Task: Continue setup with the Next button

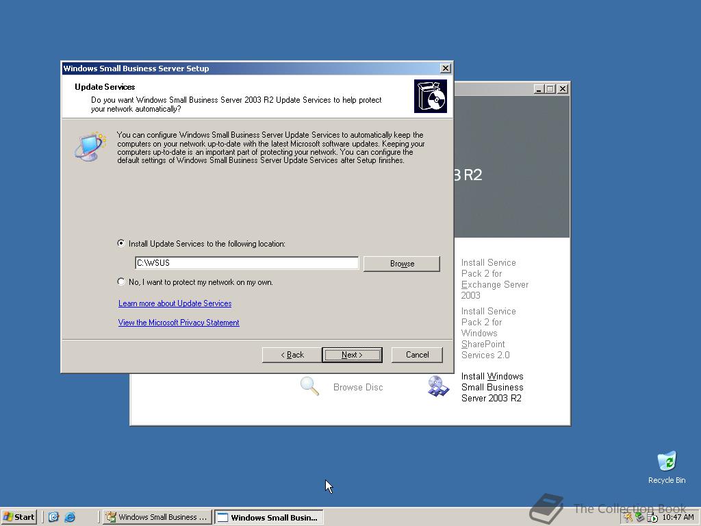Action: pos(352,355)
